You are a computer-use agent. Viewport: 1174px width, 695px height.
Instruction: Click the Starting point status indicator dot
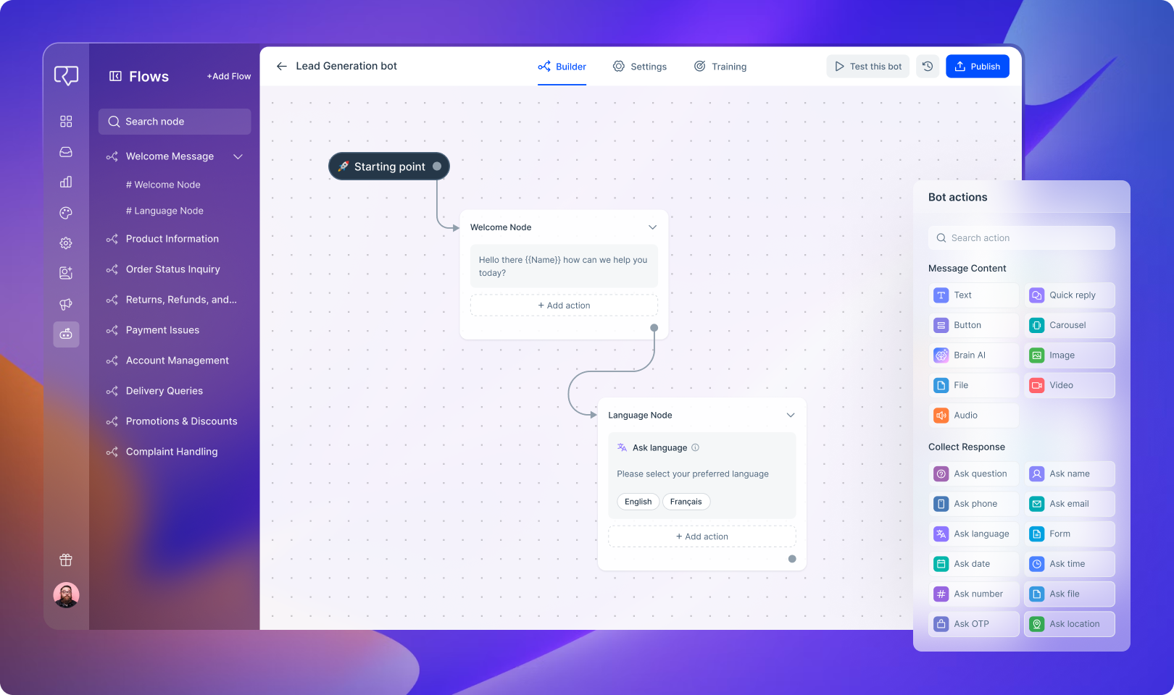tap(436, 166)
